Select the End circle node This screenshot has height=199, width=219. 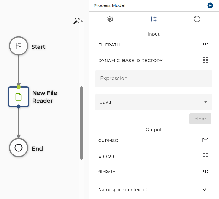click(19, 148)
